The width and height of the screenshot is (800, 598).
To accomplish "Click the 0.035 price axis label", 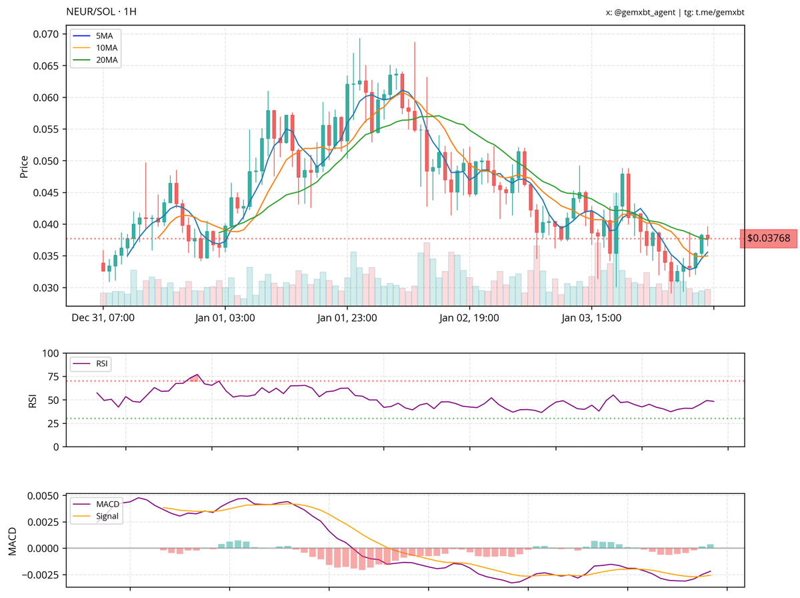I will (x=47, y=256).
